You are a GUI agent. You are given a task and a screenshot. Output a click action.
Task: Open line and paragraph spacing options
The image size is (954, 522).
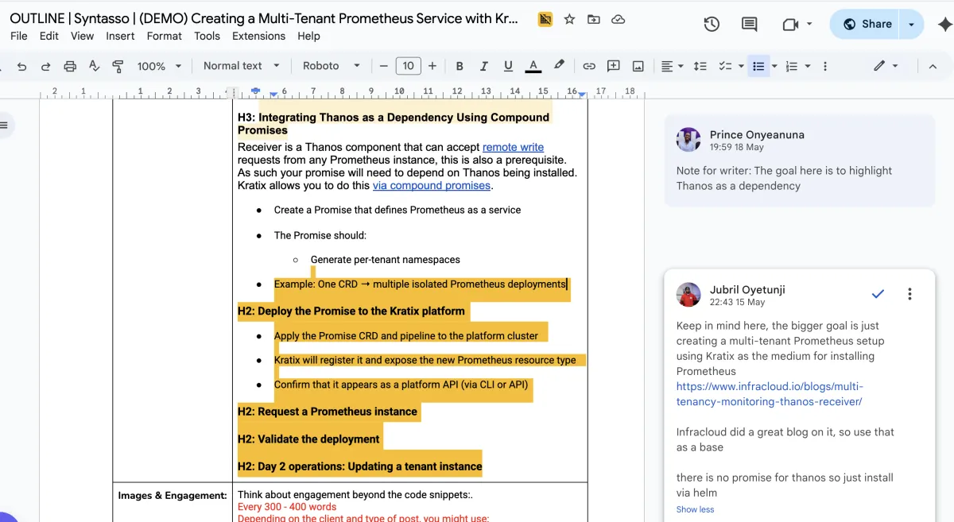[700, 66]
